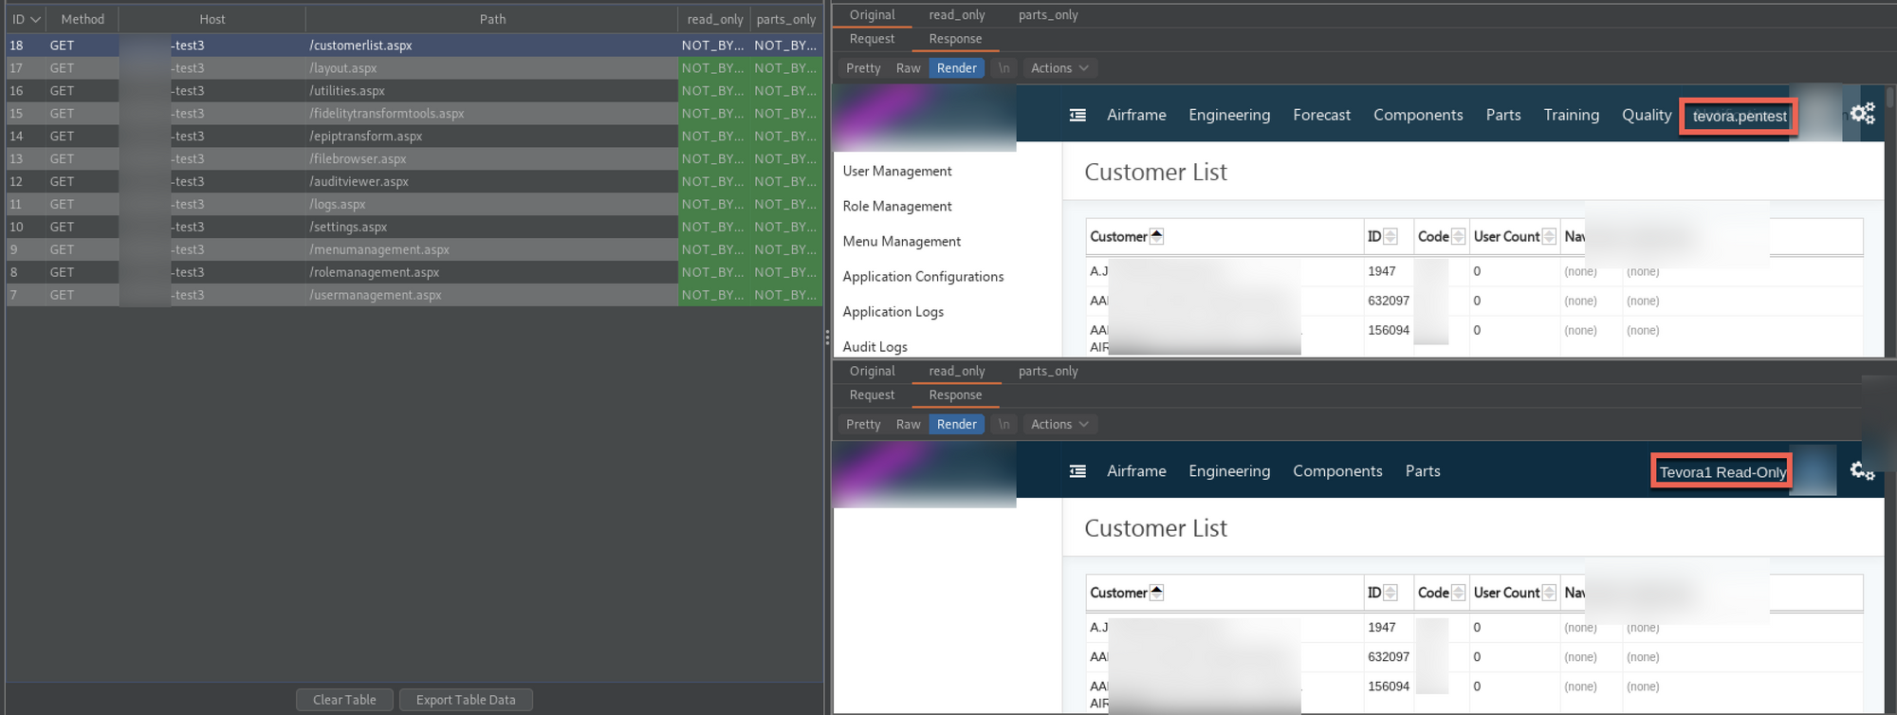Screen dimensions: 1897x715
Task: Toggle the \n option in lower response viewer
Action: pyautogui.click(x=1004, y=425)
